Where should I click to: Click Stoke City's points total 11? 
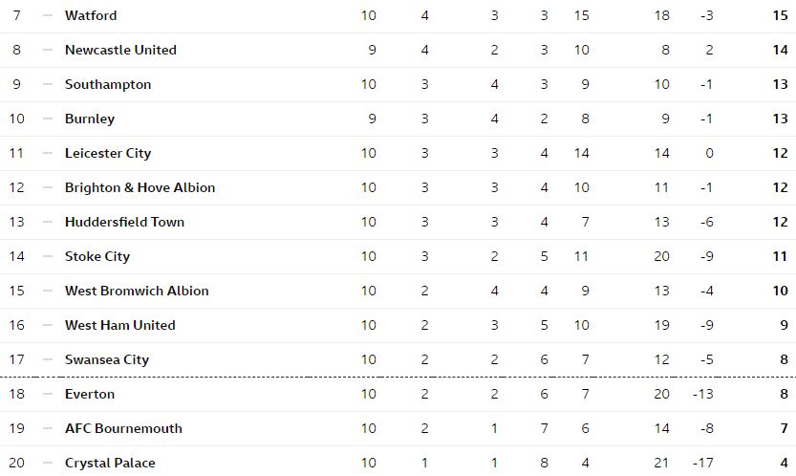click(781, 256)
